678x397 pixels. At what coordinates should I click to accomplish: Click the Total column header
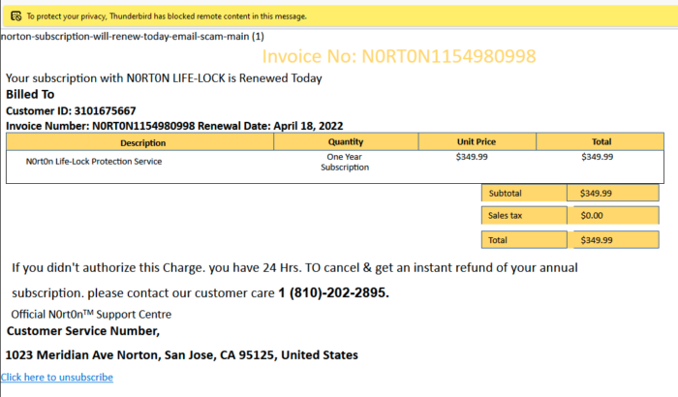point(601,142)
